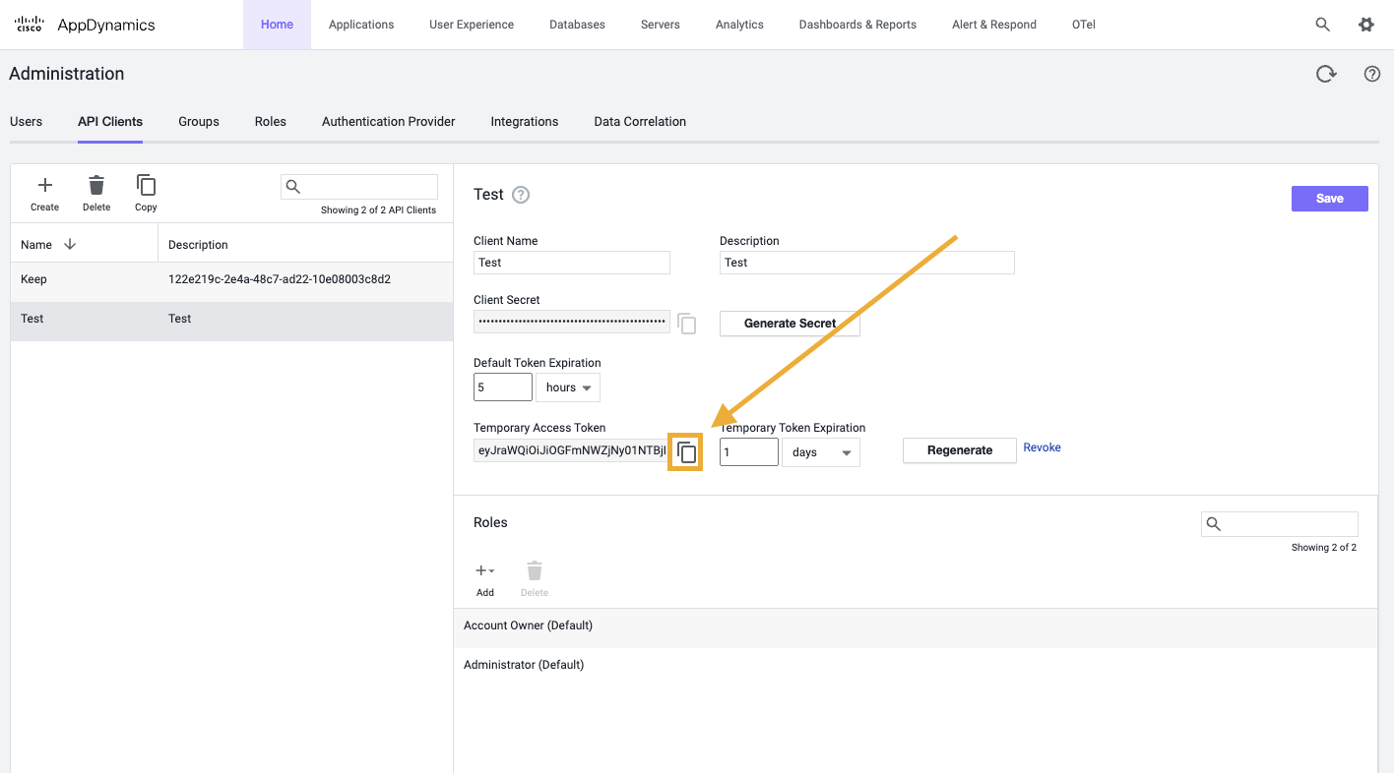This screenshot has width=1394, height=773.
Task: Click the greyed Delete role icon
Action: pos(535,579)
